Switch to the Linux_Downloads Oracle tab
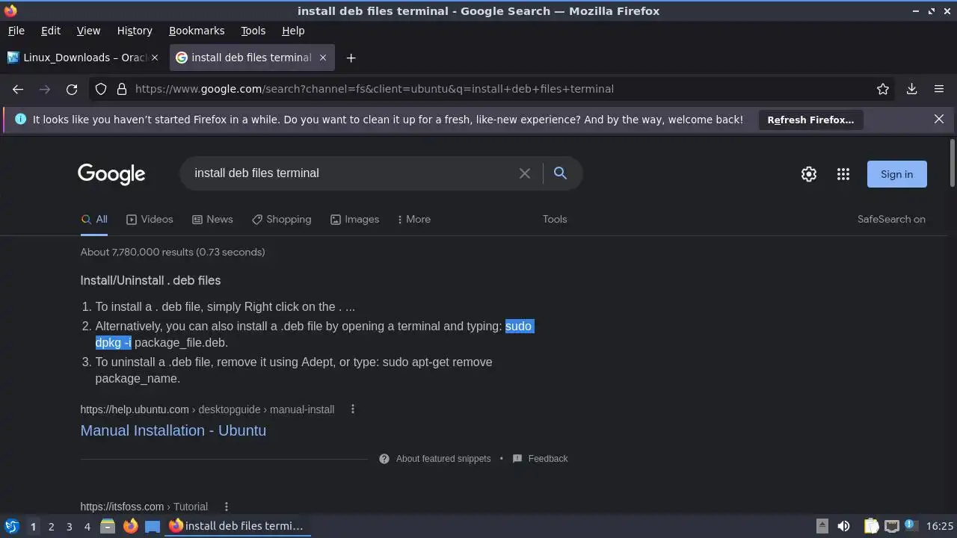Image resolution: width=957 pixels, height=538 pixels. pos(84,58)
